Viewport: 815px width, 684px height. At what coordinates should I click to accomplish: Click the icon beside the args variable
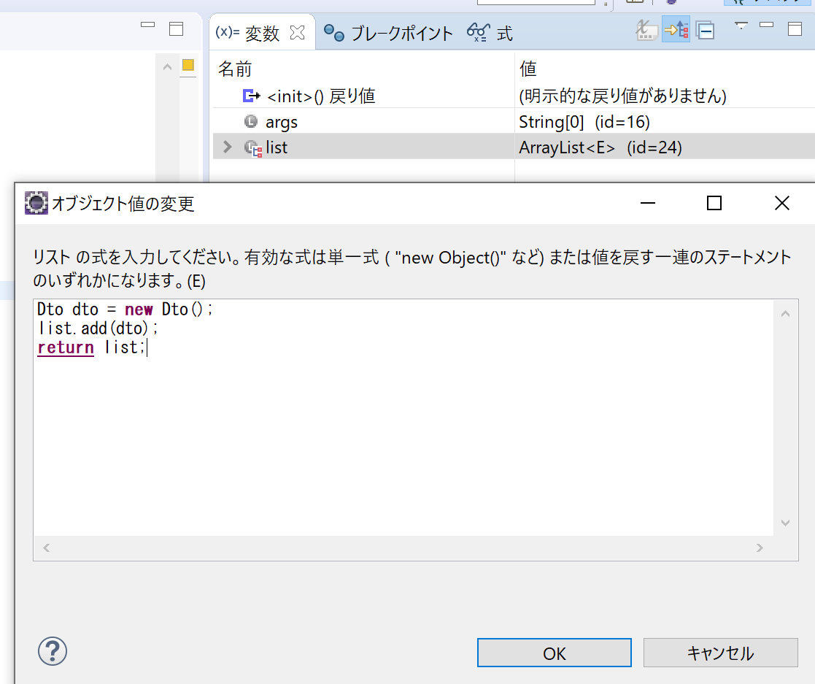tap(252, 121)
